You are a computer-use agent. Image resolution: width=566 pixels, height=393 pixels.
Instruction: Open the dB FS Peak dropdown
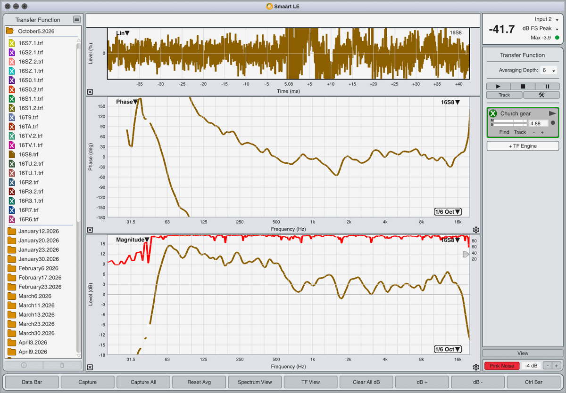[541, 29]
